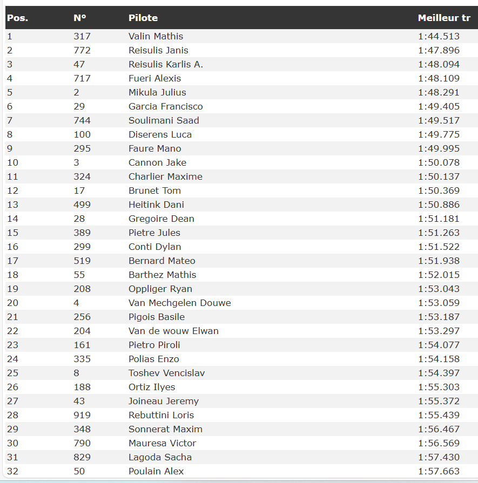Select pilot Van Mechgelen Douwe
This screenshot has height=483, width=478.
(179, 303)
